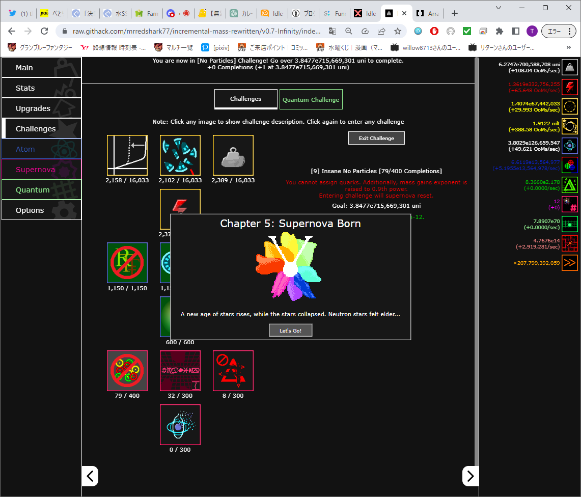The image size is (581, 497).
Task: Open the Supernova tab
Action: (42, 170)
